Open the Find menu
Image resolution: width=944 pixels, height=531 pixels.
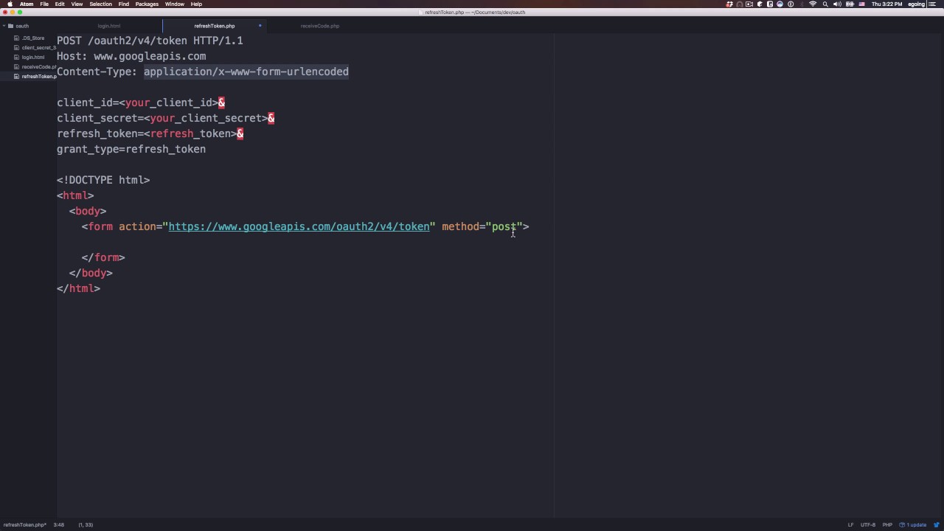pyautogui.click(x=124, y=4)
